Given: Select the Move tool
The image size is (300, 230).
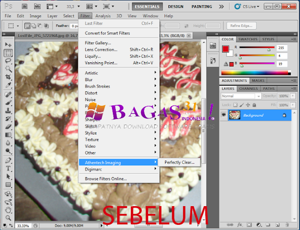Looking at the screenshot, I should pyautogui.click(x=8, y=45).
